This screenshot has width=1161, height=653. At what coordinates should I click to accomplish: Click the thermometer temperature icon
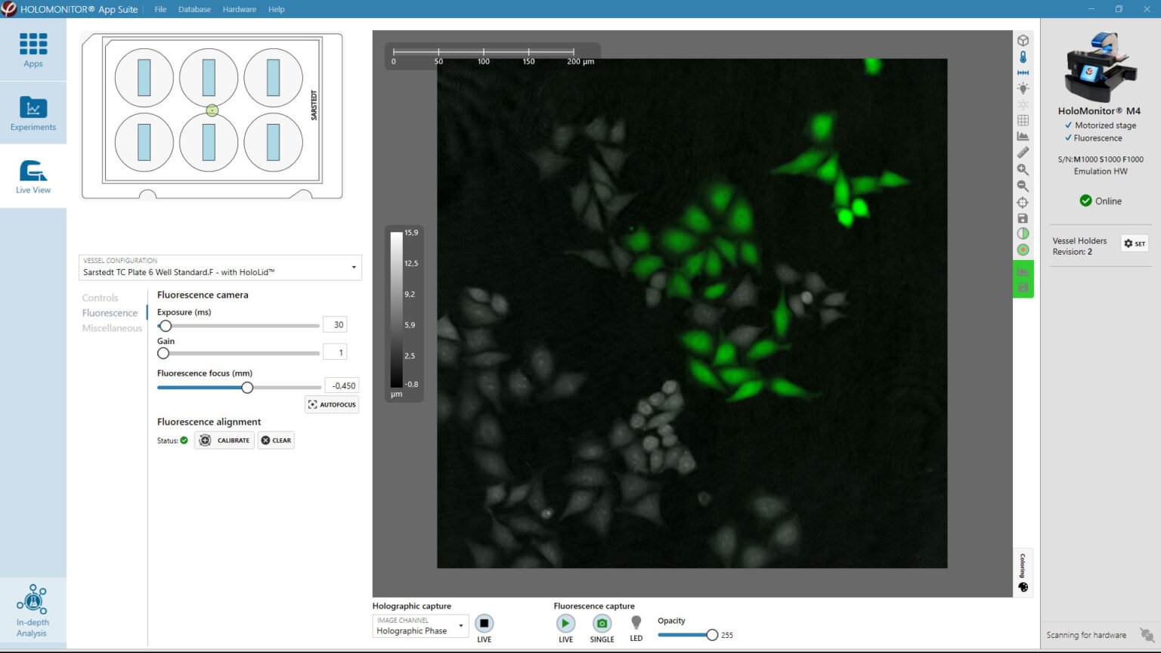coord(1023,57)
